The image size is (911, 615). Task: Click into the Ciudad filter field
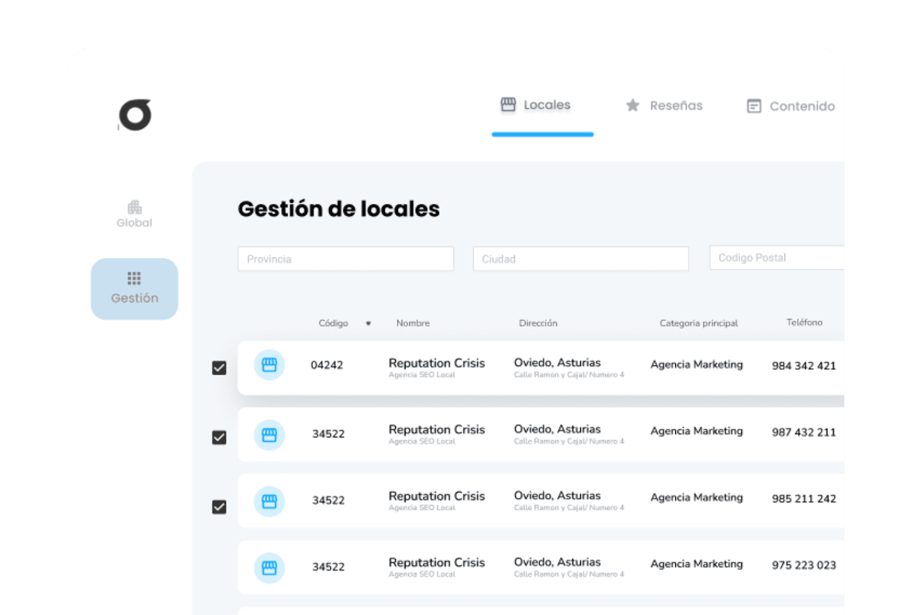tap(581, 259)
